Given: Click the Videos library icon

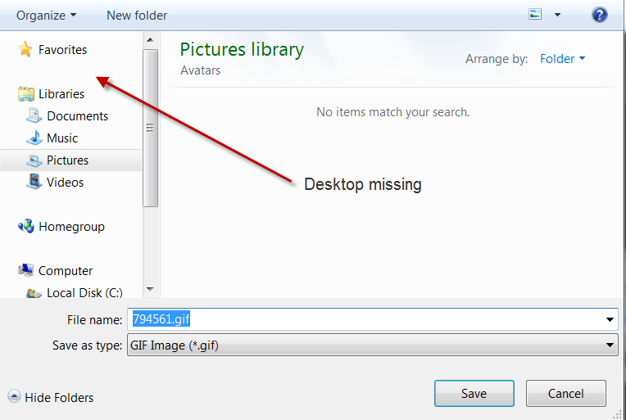Looking at the screenshot, I should pyautogui.click(x=34, y=182).
